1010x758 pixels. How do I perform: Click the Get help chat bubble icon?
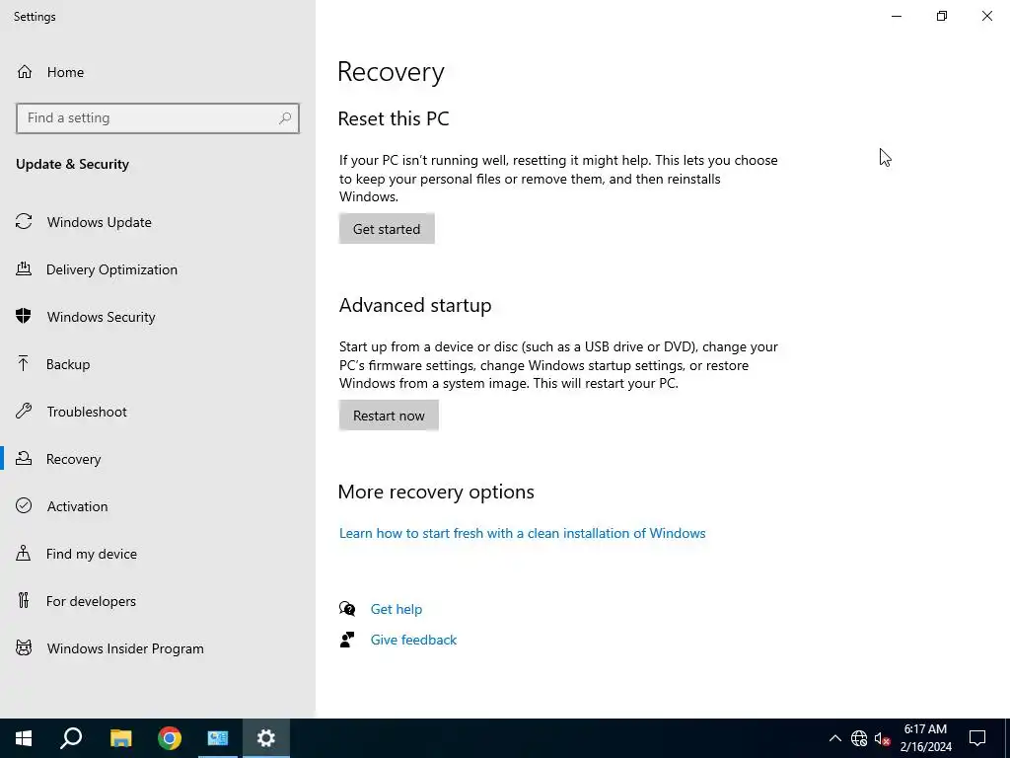coord(347,608)
